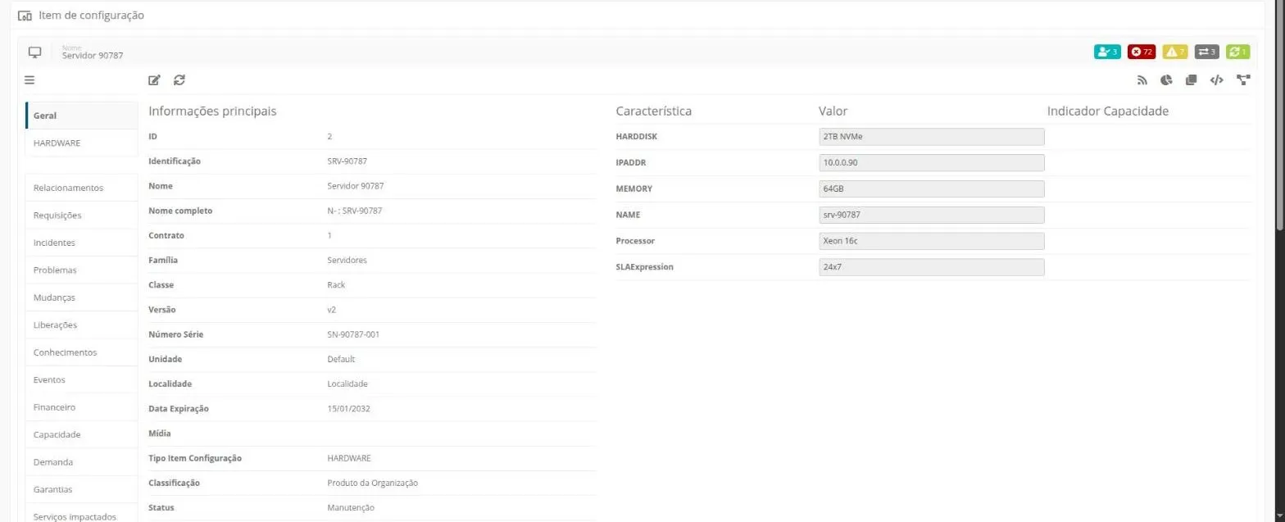Viewport: 1285px width, 522px height.
Task: Refresh using the circular arrows toolbar icon
Action: [x=179, y=80]
